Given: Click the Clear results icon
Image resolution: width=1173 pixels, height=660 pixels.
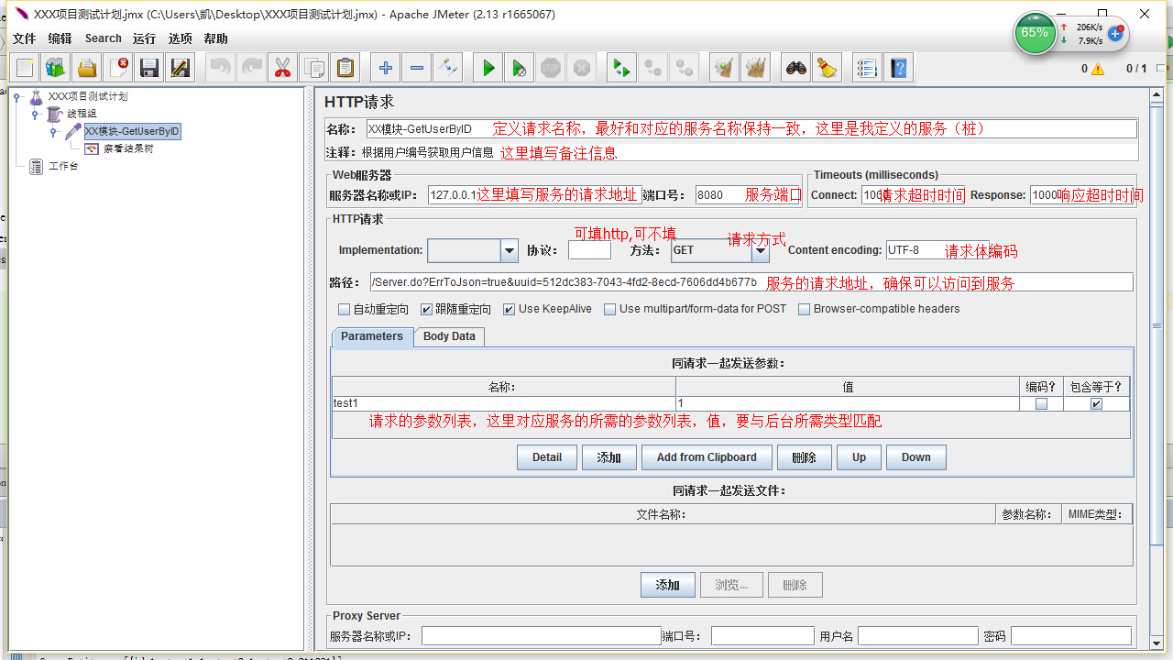Looking at the screenshot, I should click(725, 68).
